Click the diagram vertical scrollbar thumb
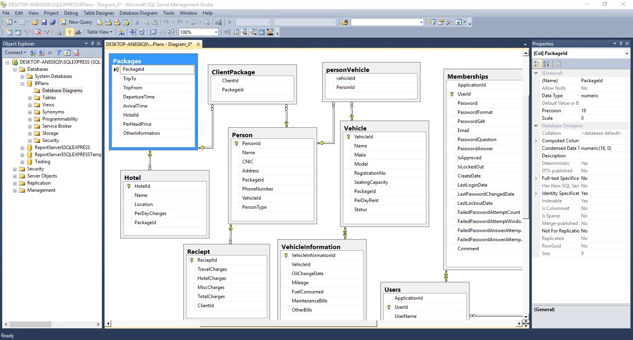Image resolution: width=633 pixels, height=340 pixels. 526,157
